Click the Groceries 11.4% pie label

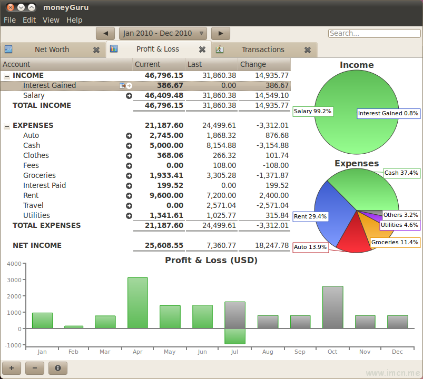pos(395,242)
